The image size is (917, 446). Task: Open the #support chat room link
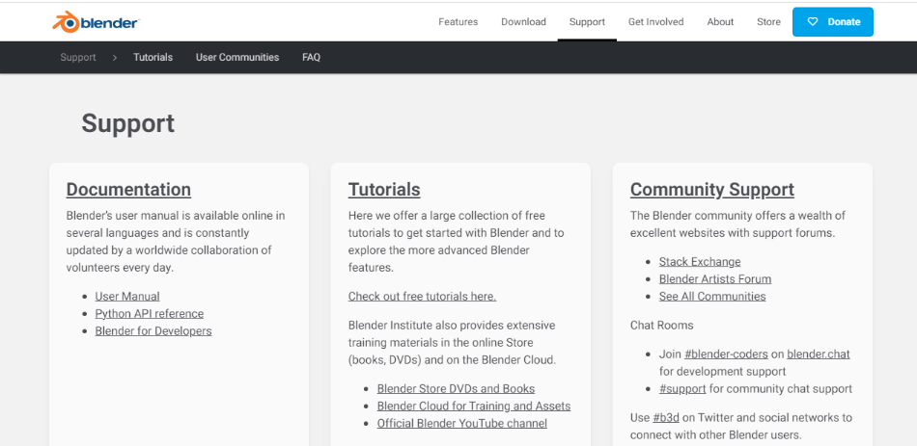point(682,389)
